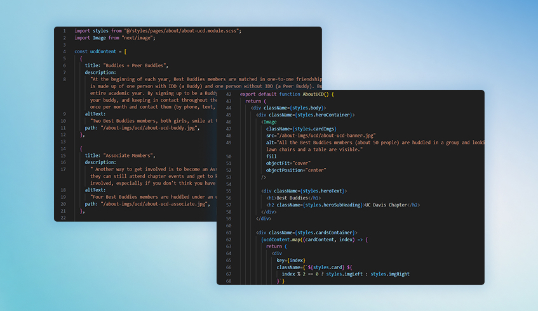This screenshot has width=538, height=311.
Task: Click the line starting "entire academic year"
Action: (153, 93)
